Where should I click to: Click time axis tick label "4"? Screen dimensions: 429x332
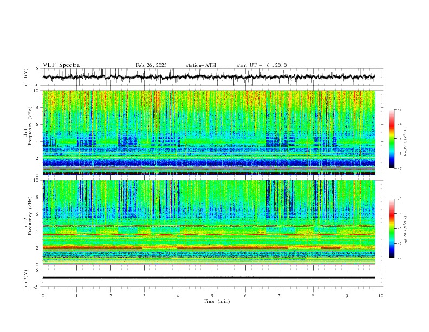[x=178, y=296]
